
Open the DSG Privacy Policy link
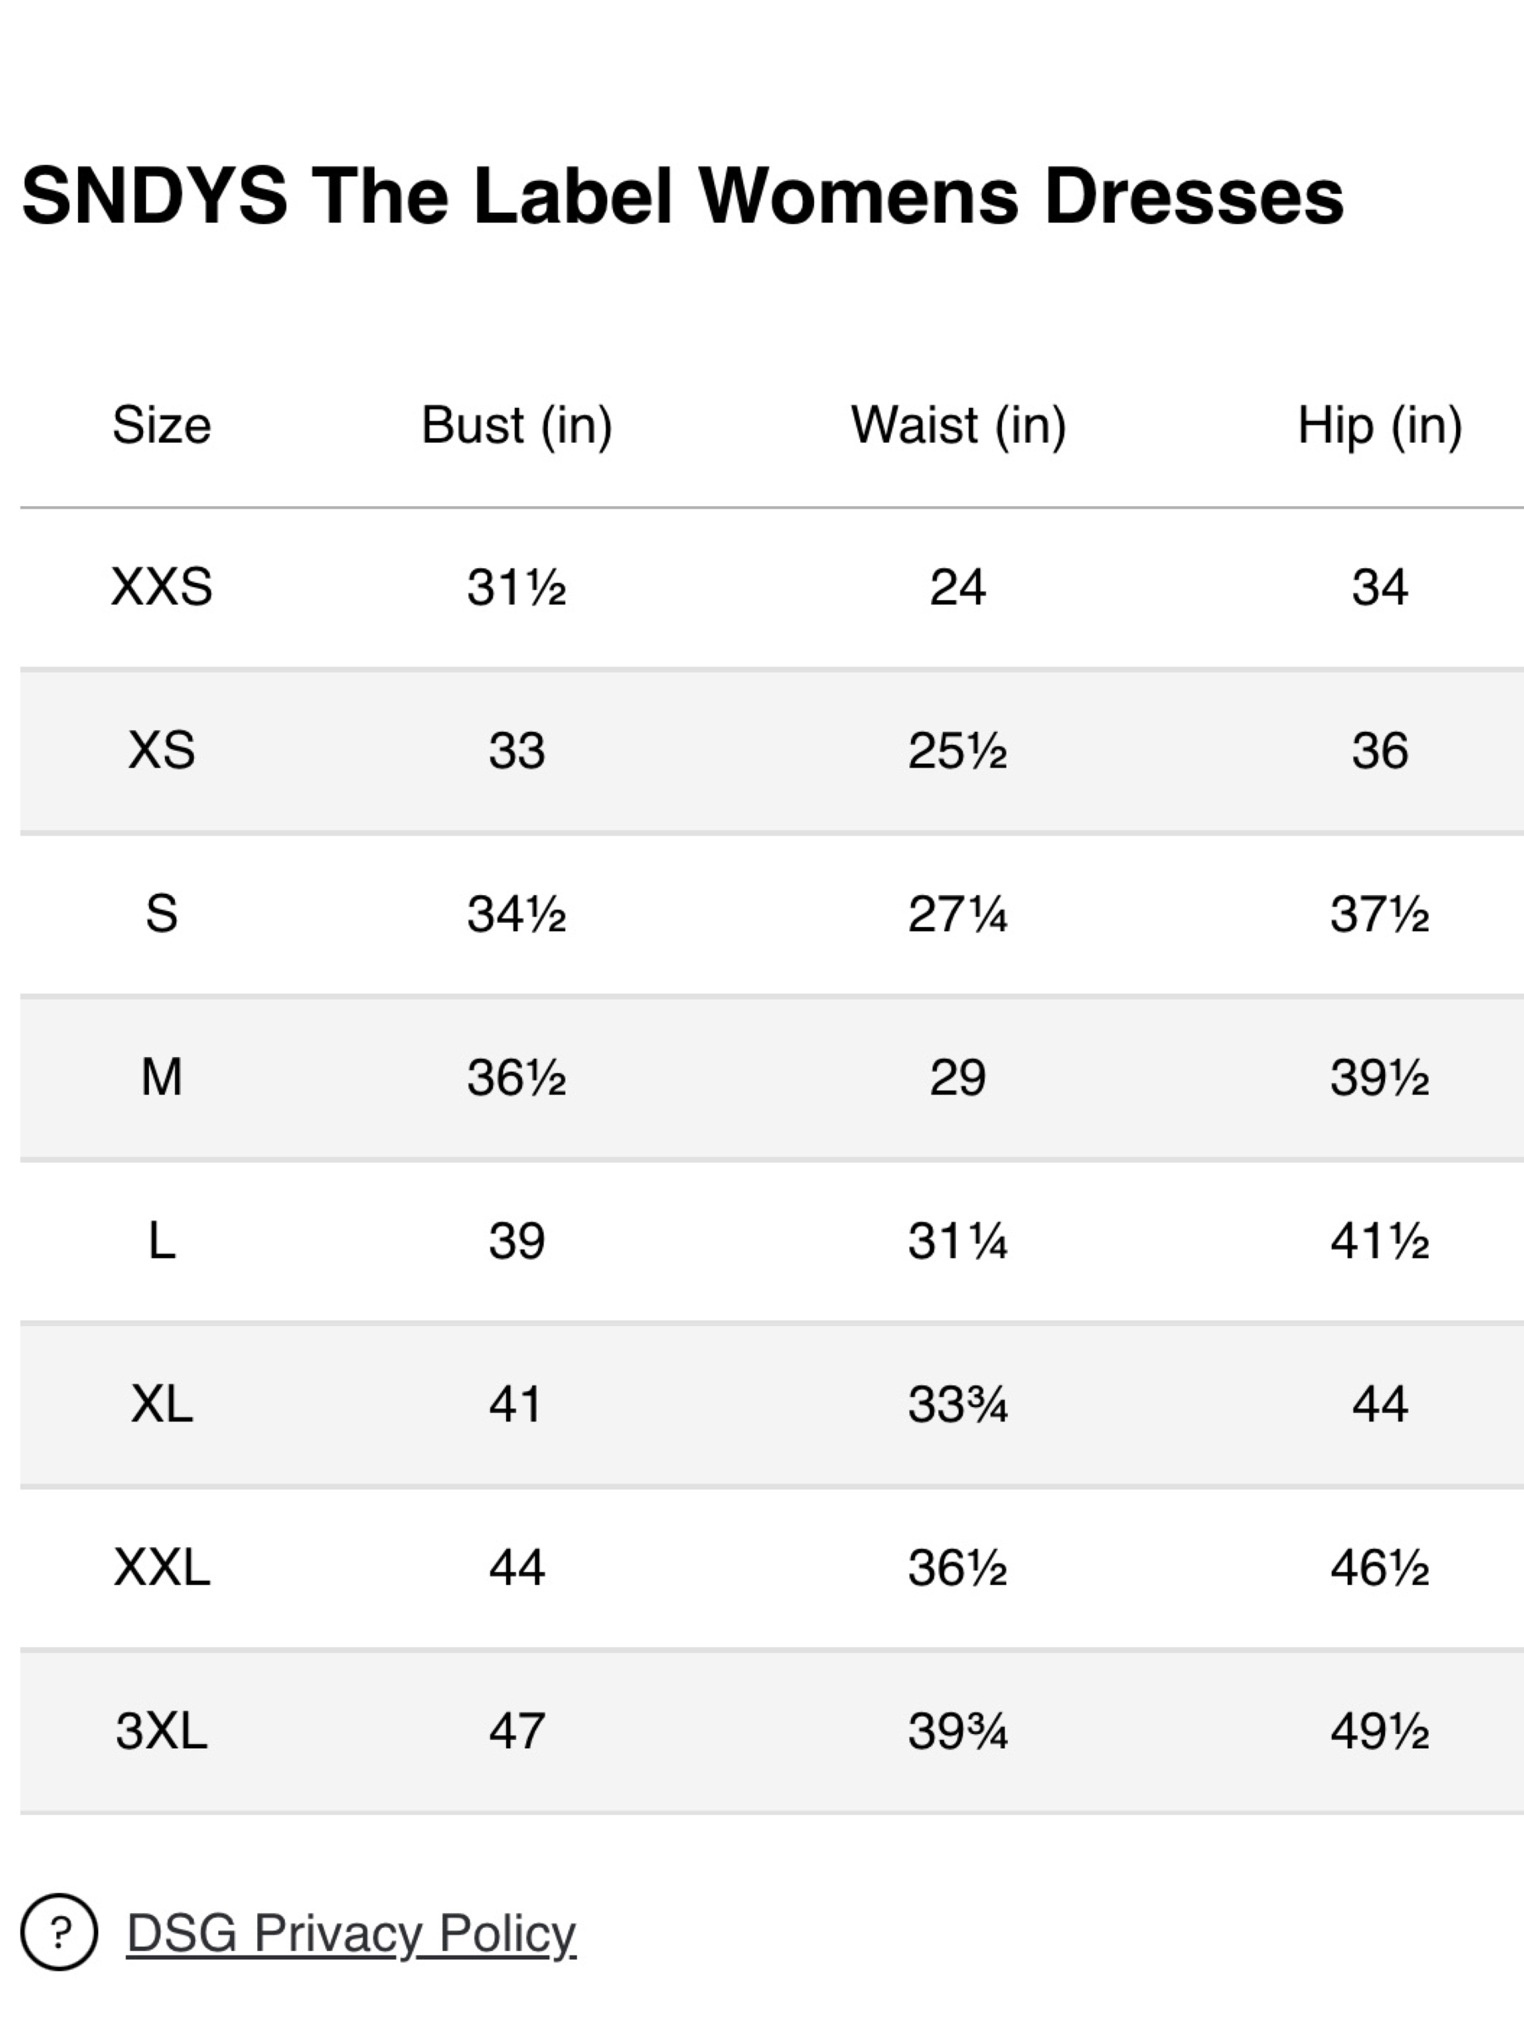coord(351,1933)
